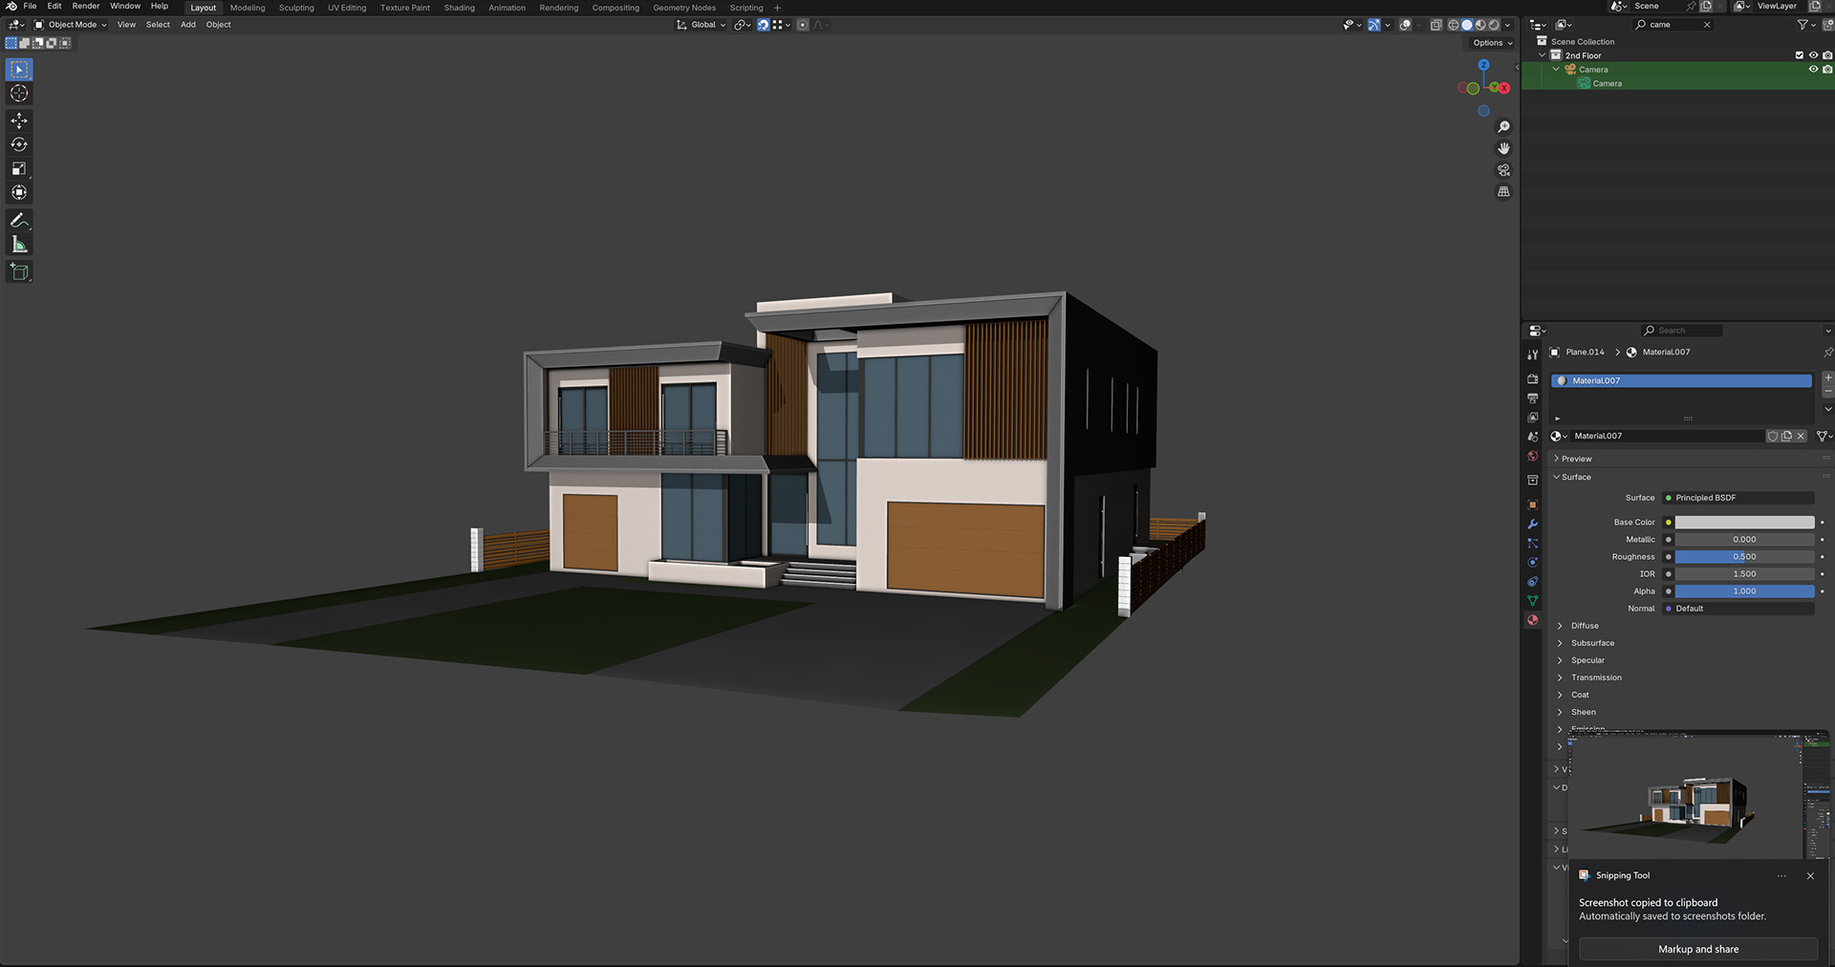
Task: Switch perspective/orthographic grid icon
Action: click(1503, 192)
